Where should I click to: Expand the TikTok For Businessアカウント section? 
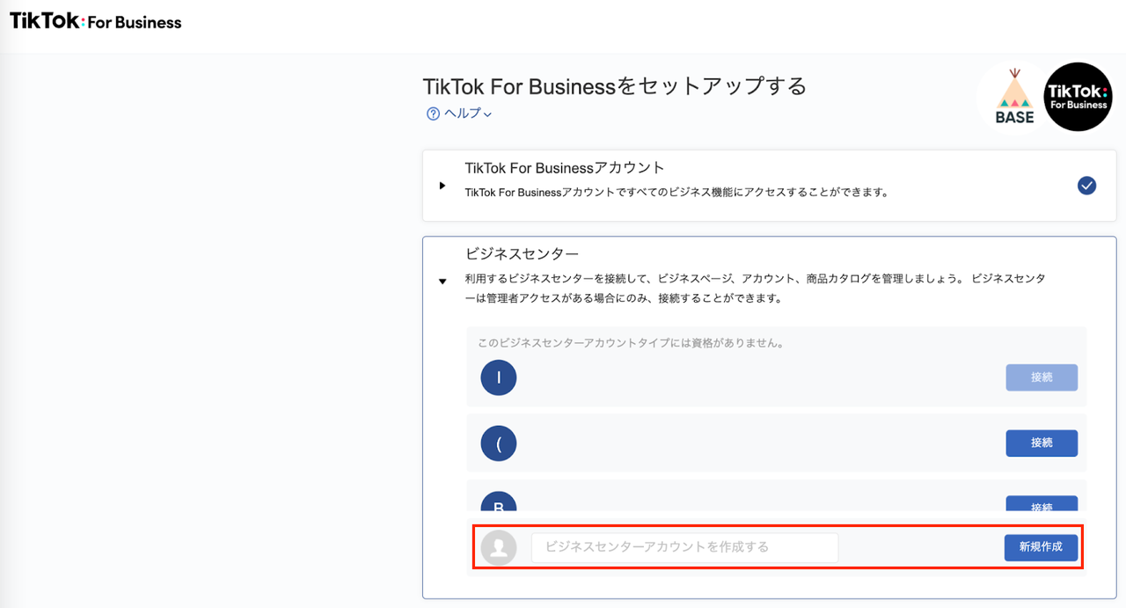[442, 185]
